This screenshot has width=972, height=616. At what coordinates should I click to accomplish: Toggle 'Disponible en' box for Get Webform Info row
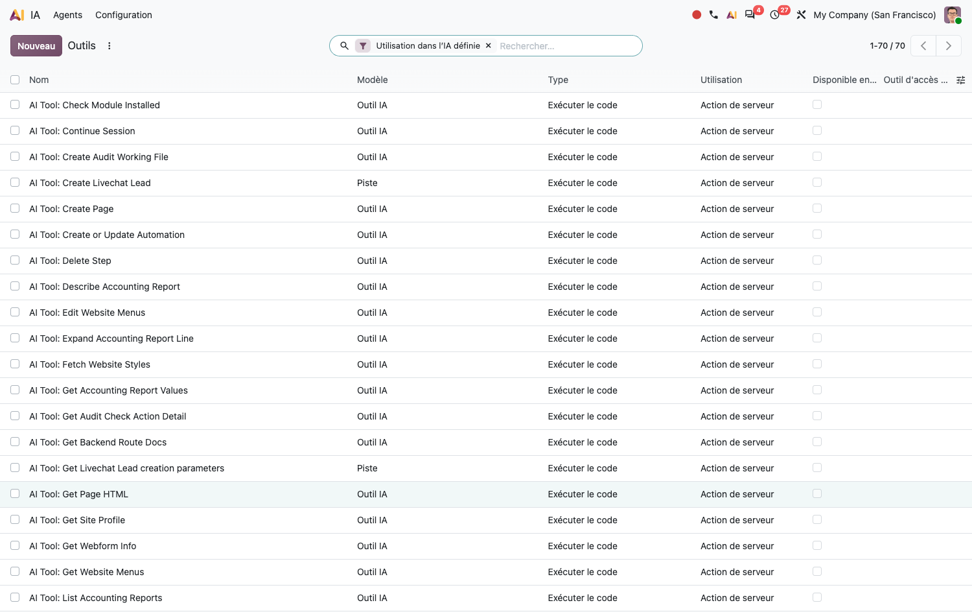(x=817, y=545)
